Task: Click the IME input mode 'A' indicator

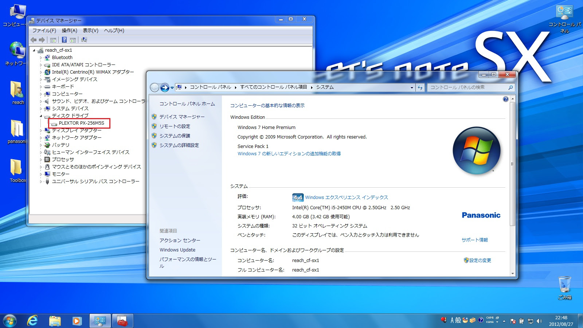Action: coord(452,320)
